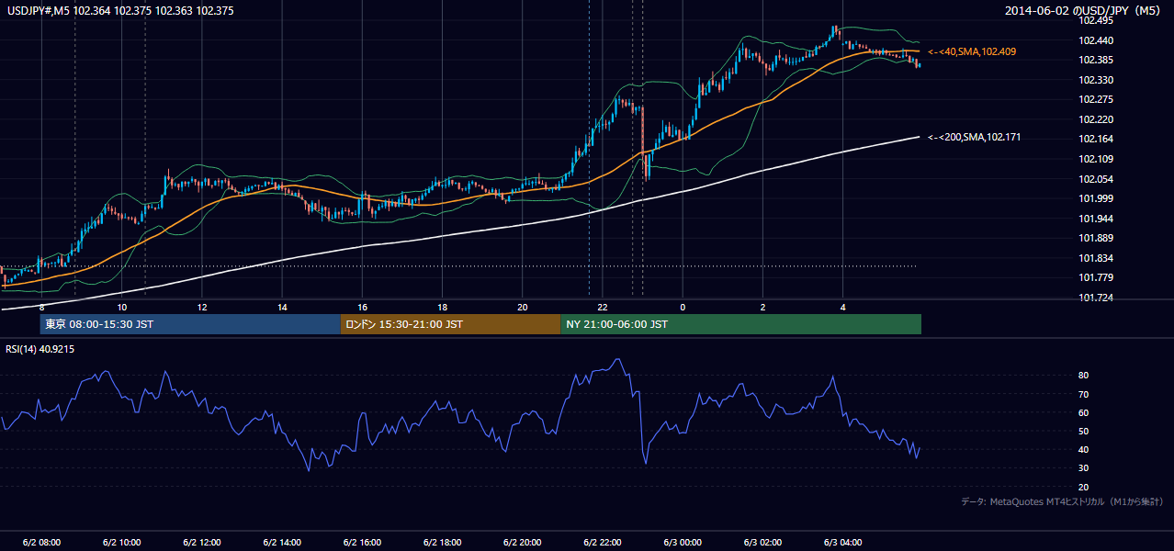Click RSI scale value 80

pos(1084,376)
